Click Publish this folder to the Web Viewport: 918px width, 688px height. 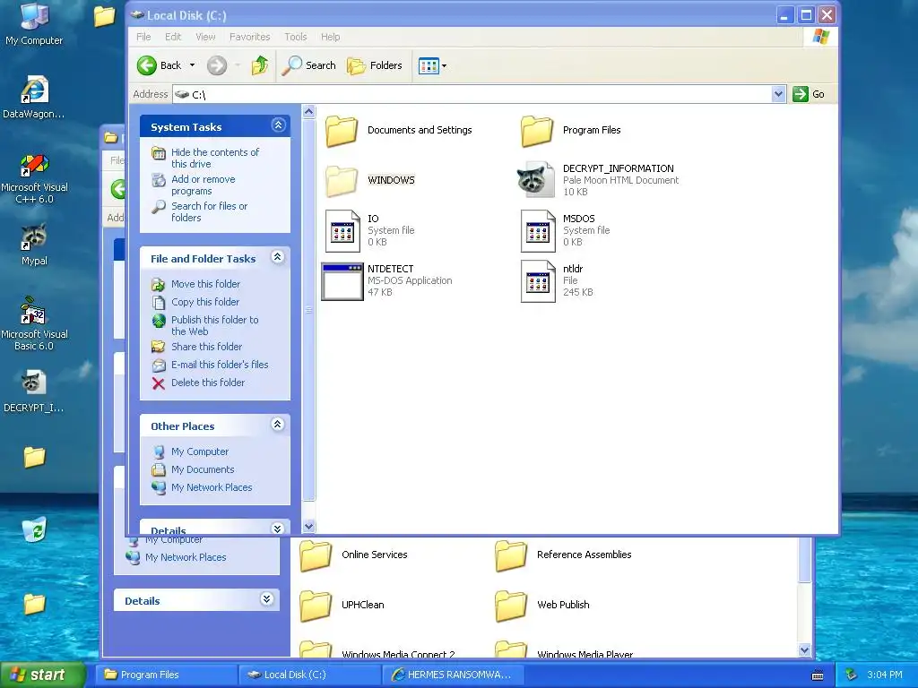[x=214, y=325]
